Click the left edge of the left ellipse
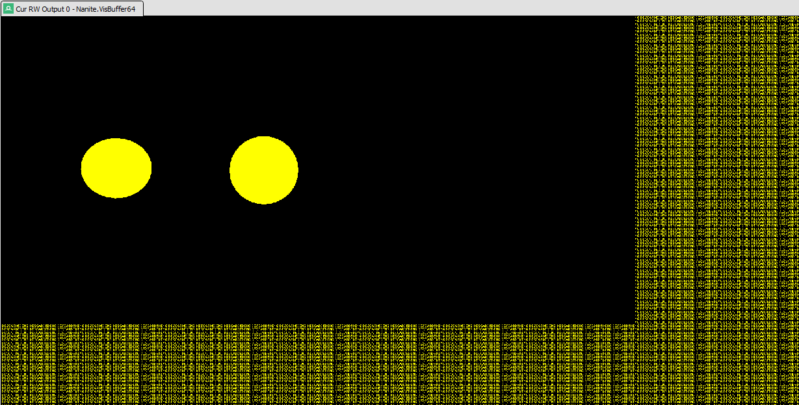799x405 pixels. pyautogui.click(x=82, y=168)
